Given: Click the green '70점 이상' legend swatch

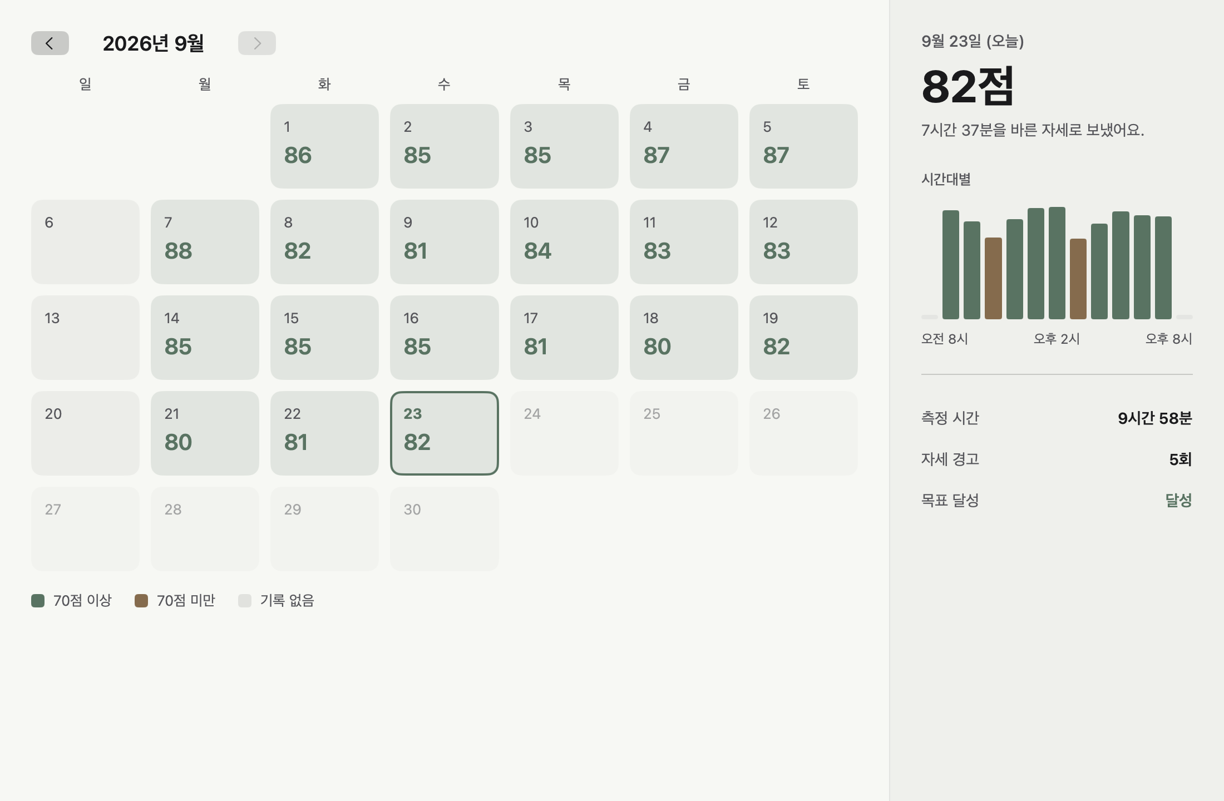Looking at the screenshot, I should pos(38,601).
